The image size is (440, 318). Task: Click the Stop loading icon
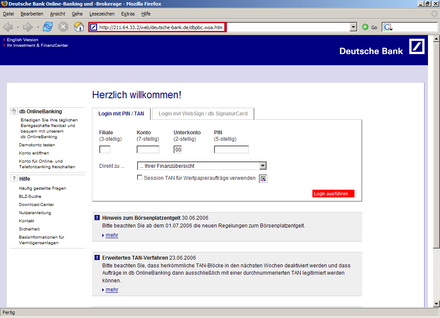pyautogui.click(x=63, y=27)
